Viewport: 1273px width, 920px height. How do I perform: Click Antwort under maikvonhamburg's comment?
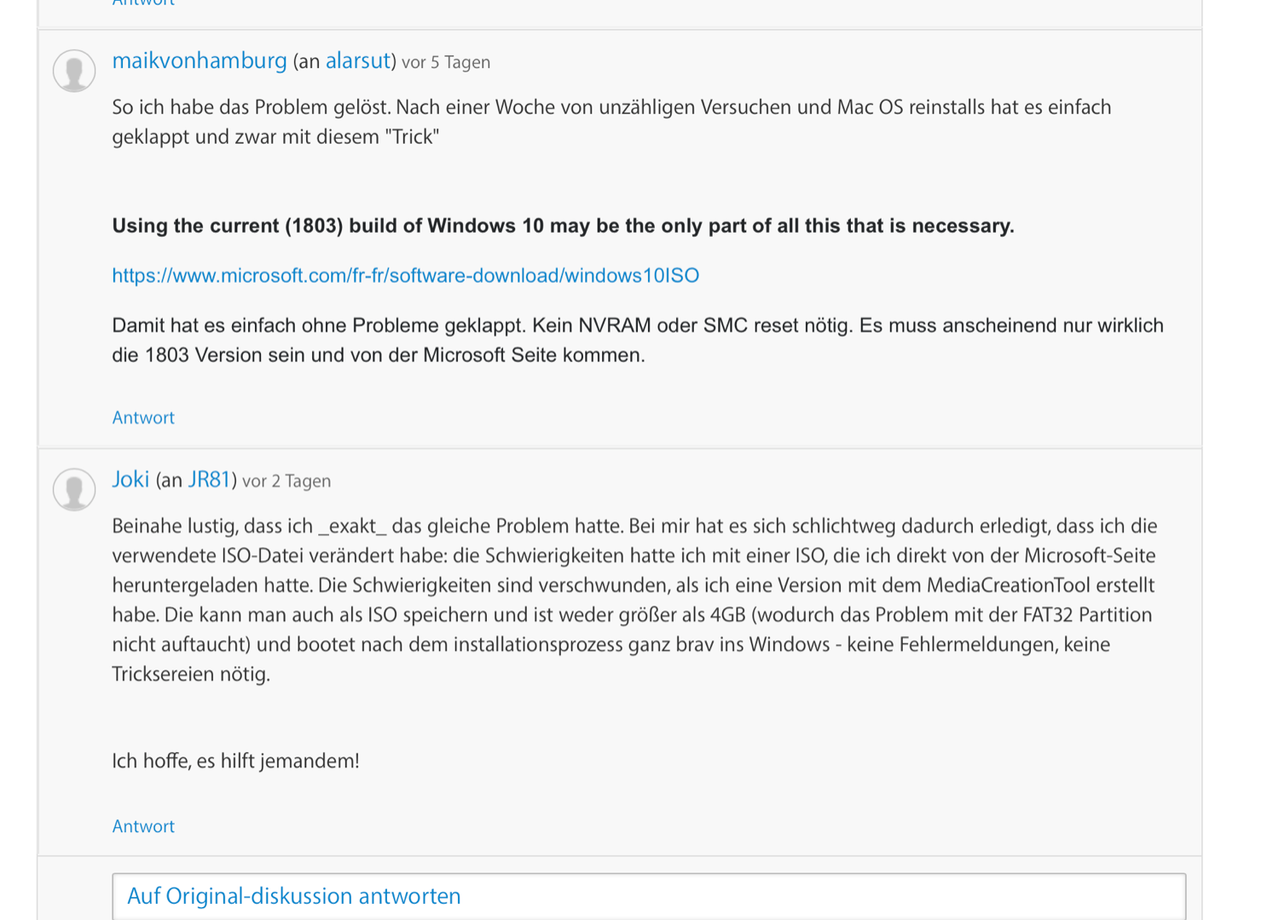[143, 418]
